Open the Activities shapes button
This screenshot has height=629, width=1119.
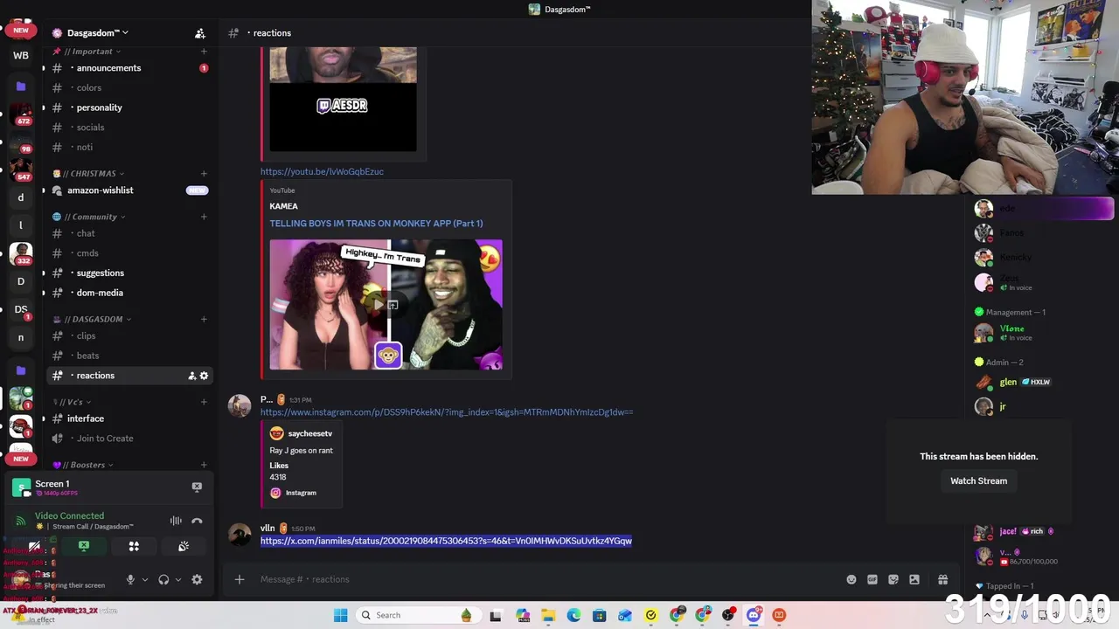(134, 546)
